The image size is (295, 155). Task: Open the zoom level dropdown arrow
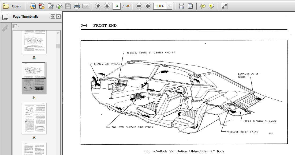[x=169, y=6]
